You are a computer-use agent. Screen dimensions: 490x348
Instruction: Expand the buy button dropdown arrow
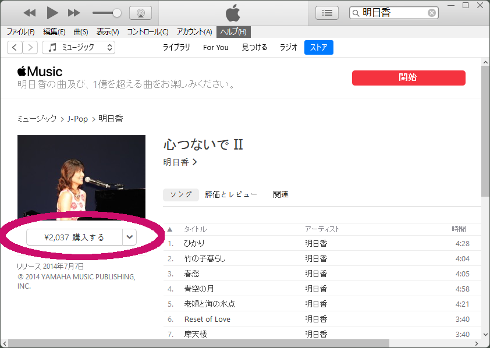pyautogui.click(x=130, y=237)
